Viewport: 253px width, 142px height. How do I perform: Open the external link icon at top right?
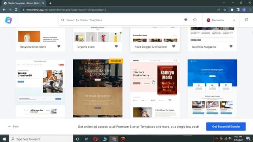[247, 20]
